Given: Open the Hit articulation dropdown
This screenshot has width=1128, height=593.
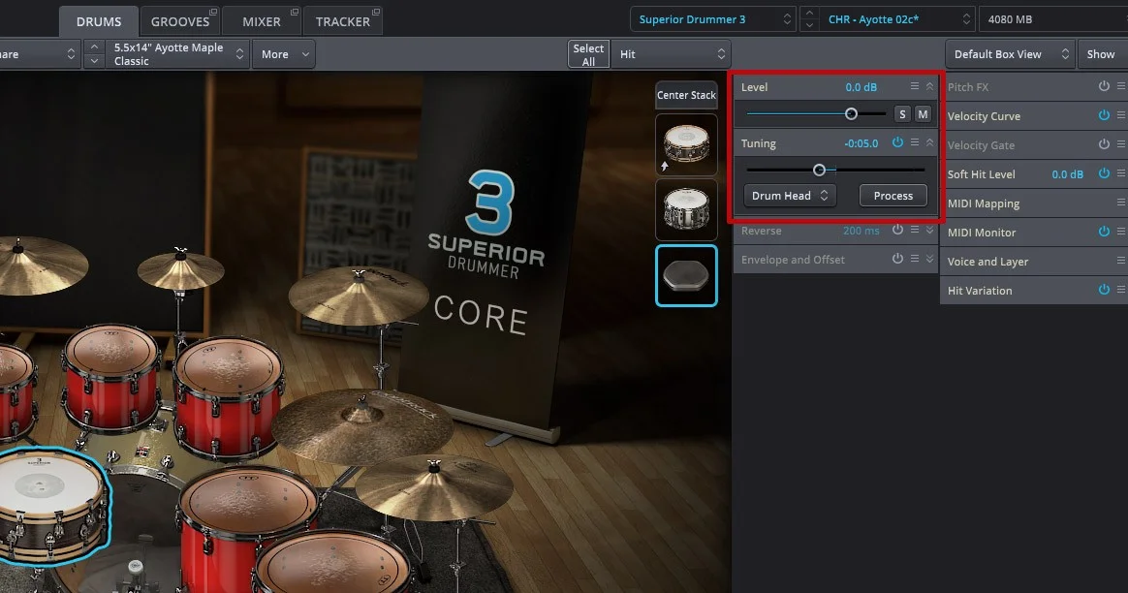Looking at the screenshot, I should tap(671, 54).
